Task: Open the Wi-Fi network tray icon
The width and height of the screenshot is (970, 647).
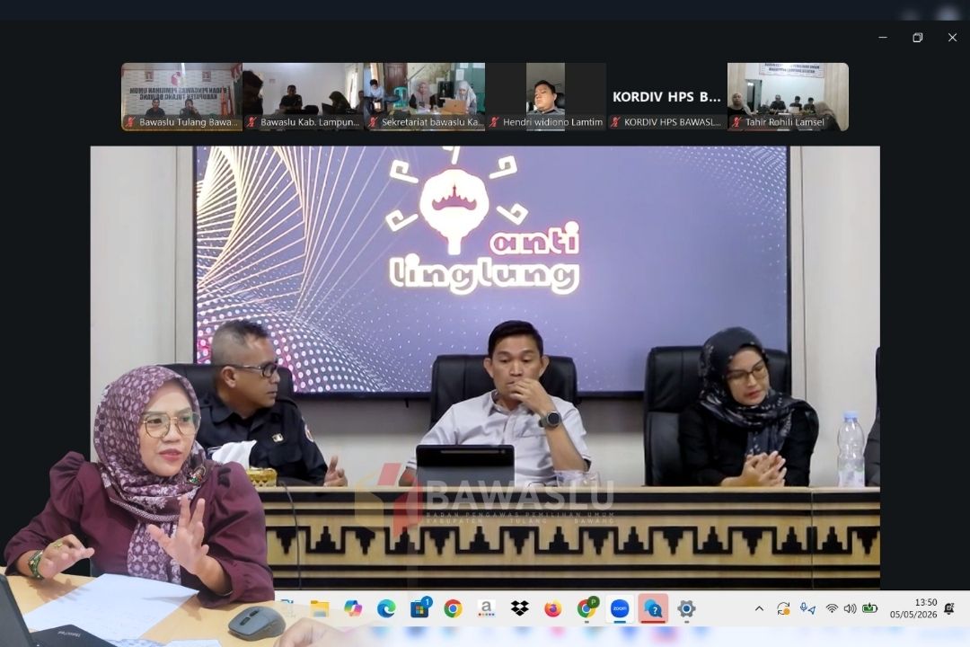Action: click(832, 609)
